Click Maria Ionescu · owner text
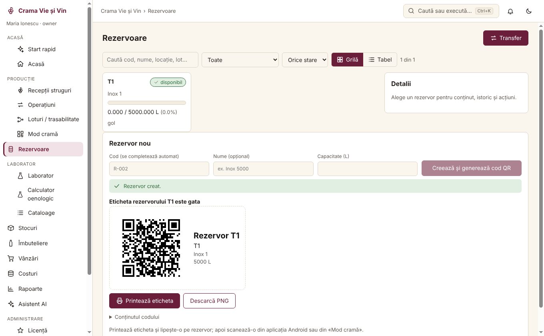 point(32,24)
